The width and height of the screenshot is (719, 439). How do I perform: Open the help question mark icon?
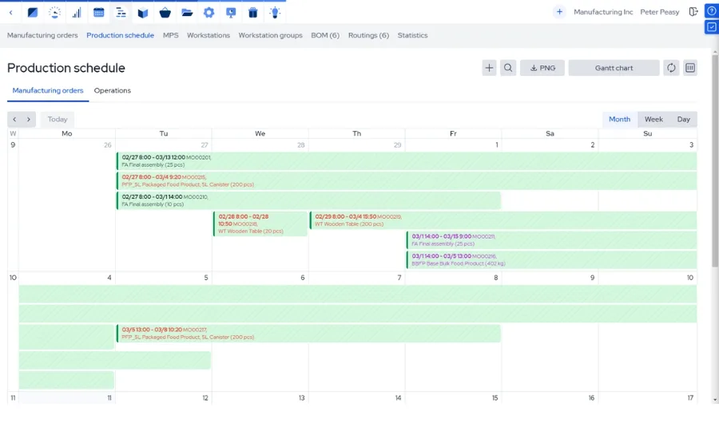click(x=711, y=11)
